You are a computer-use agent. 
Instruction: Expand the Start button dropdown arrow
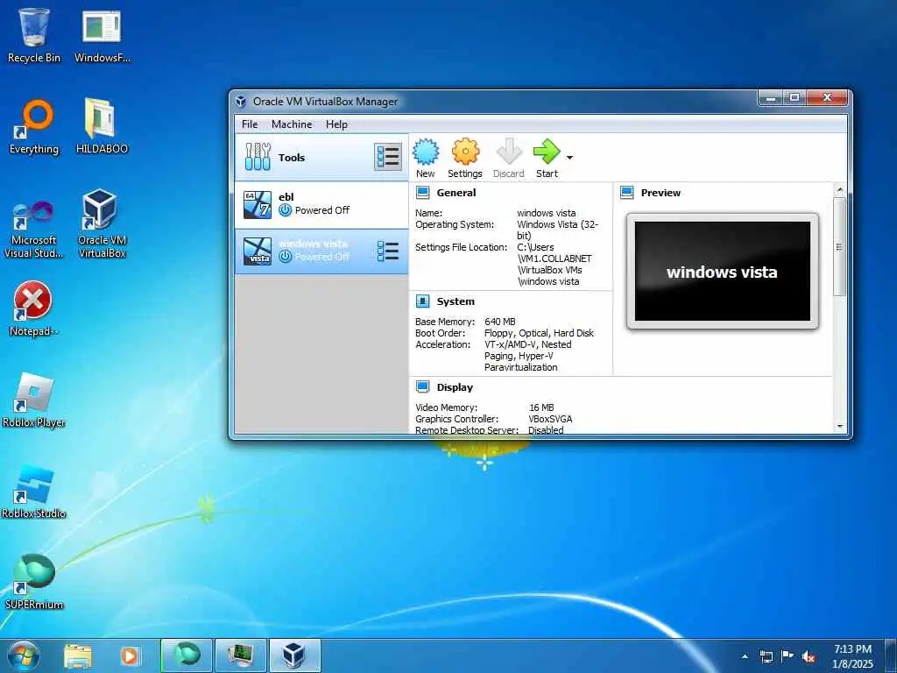[x=569, y=158]
